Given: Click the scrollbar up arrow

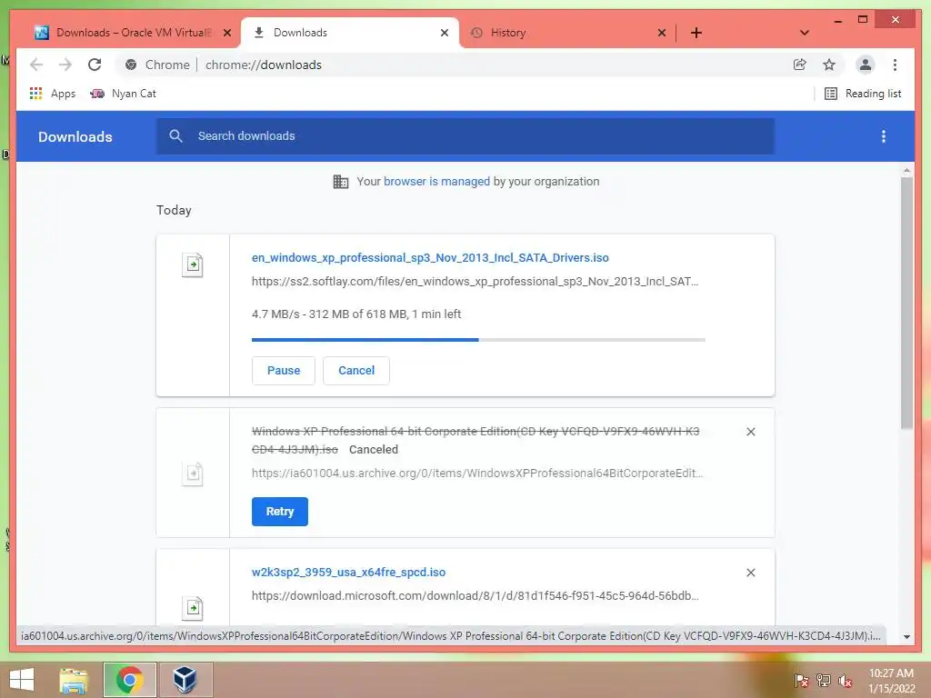Looking at the screenshot, I should click(x=906, y=170).
